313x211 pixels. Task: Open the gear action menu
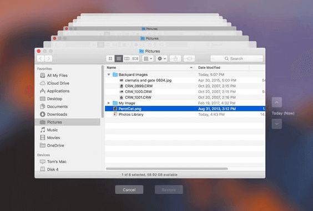161,59
